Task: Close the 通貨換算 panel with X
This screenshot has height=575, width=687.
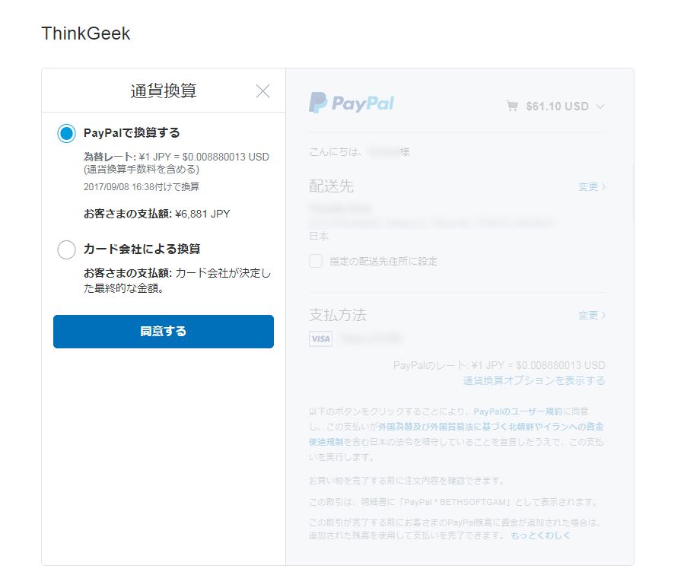Action: 262,91
